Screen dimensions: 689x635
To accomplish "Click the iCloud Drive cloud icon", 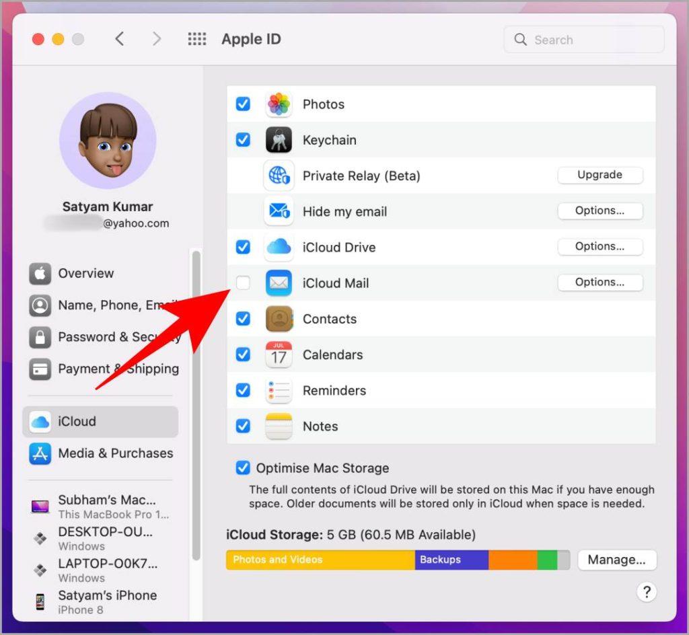I will (x=279, y=247).
